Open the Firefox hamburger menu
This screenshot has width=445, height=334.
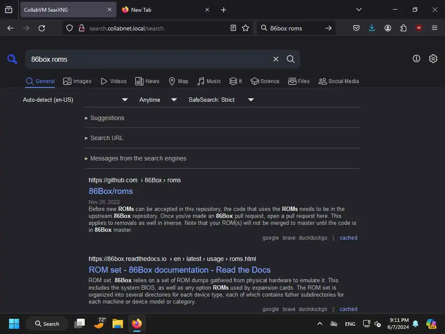point(434,28)
